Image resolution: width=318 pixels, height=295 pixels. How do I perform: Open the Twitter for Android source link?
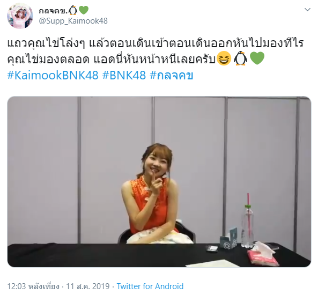click(x=150, y=286)
